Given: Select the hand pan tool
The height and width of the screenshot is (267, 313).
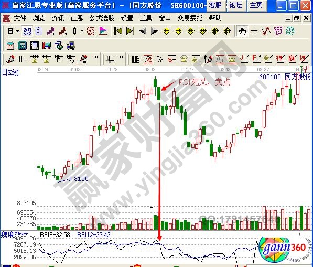Looking at the screenshot, I should [242, 31].
